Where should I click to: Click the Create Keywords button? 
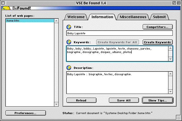[x=158, y=42]
